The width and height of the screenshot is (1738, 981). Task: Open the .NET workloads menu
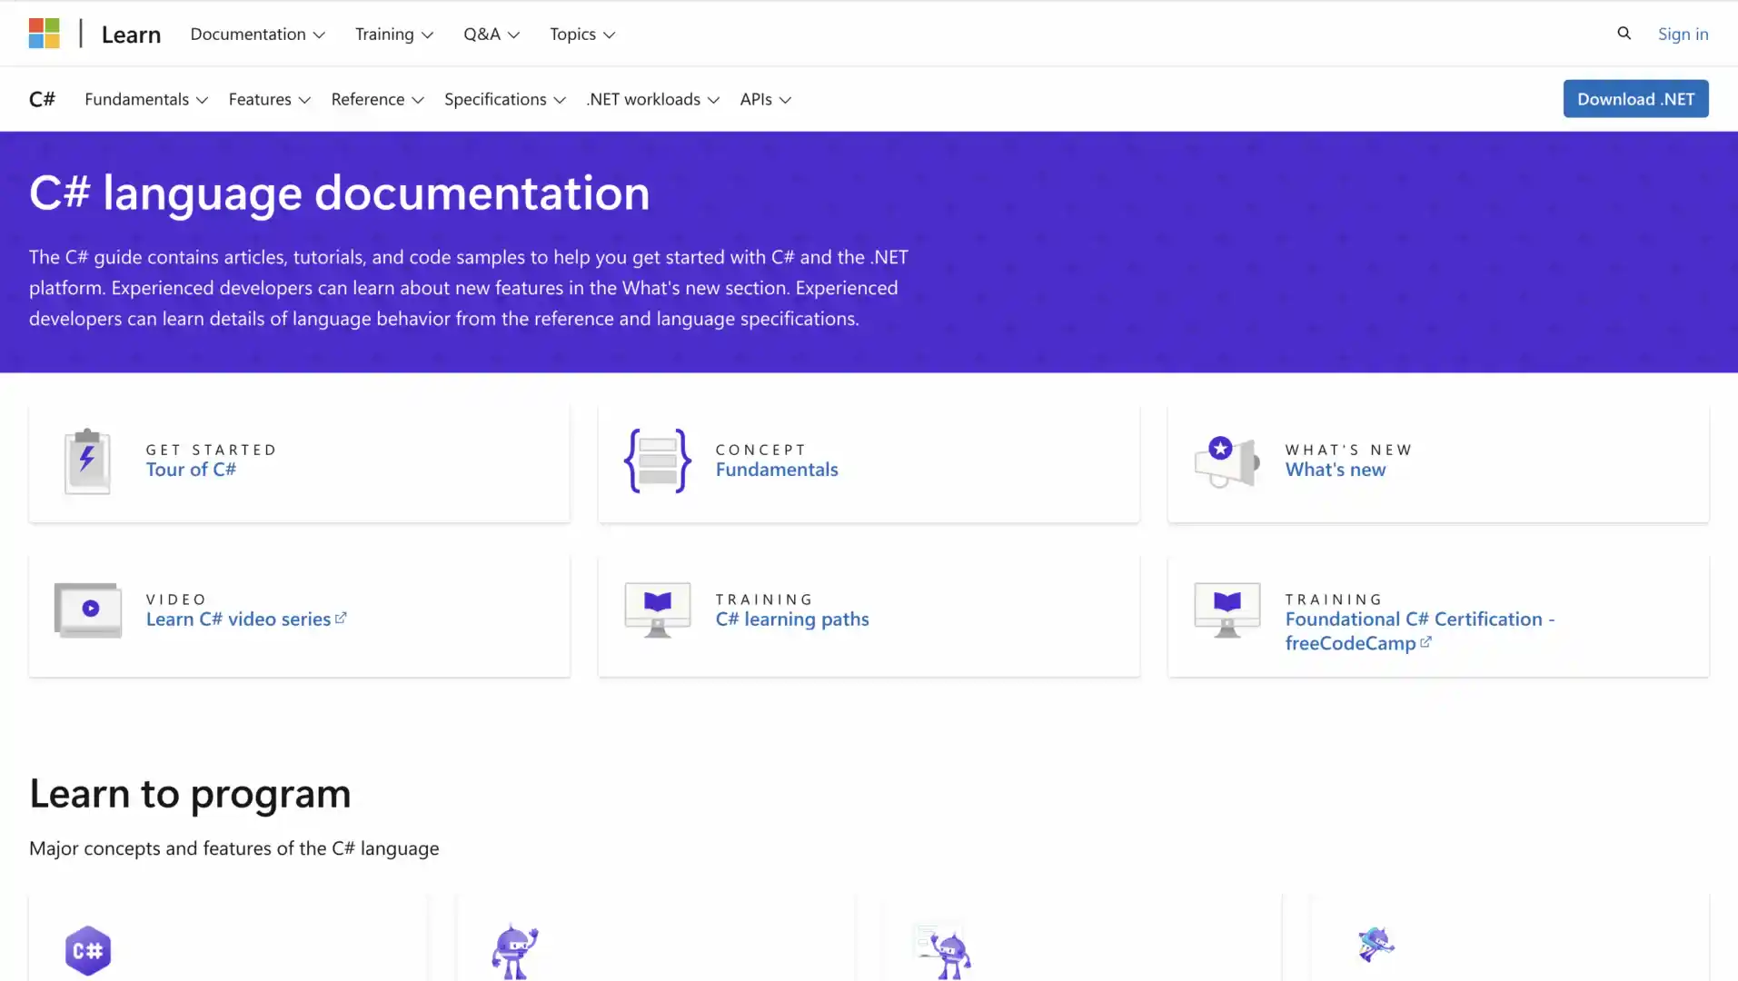[x=653, y=99]
